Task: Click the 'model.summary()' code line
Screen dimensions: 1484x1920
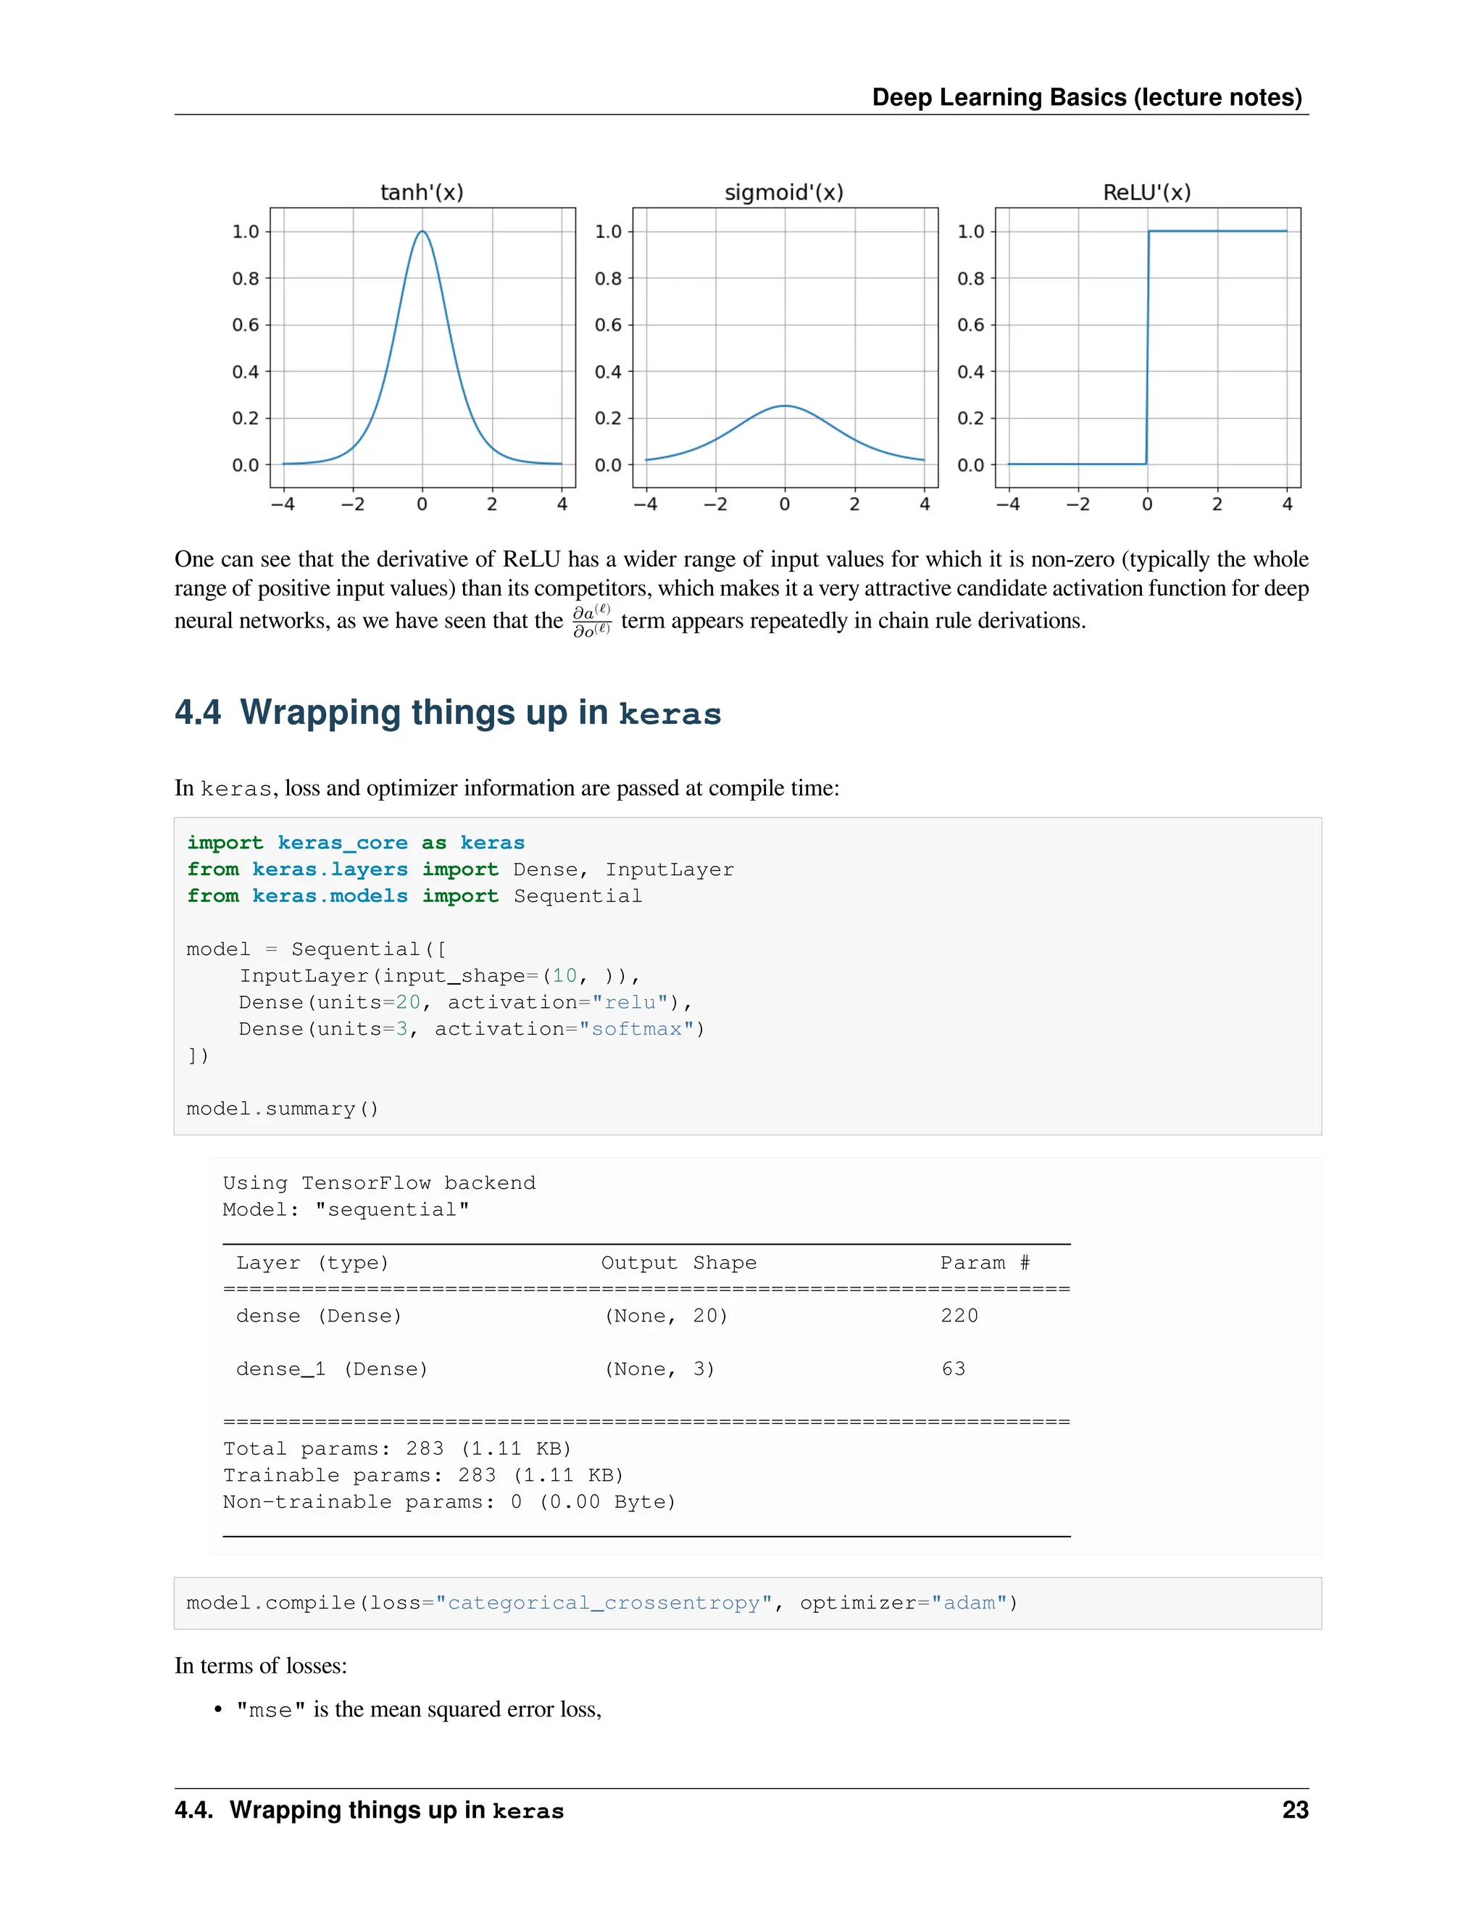Action: pyautogui.click(x=283, y=1109)
